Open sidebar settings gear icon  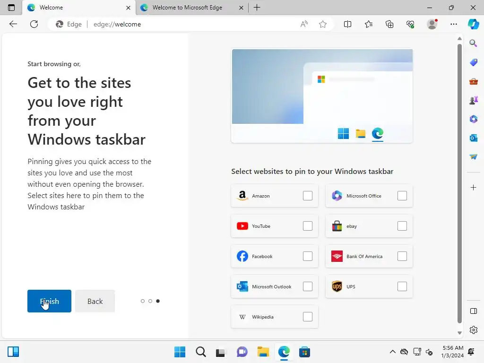(474, 330)
